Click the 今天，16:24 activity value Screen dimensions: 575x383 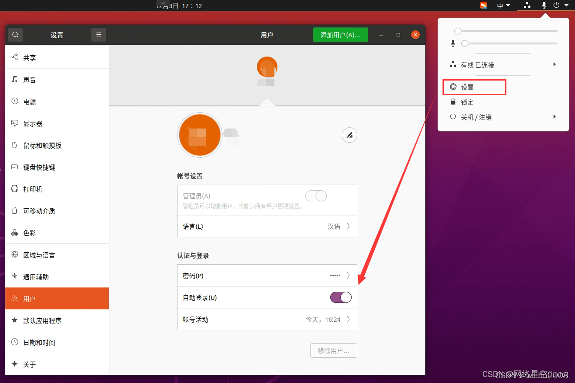tap(323, 320)
